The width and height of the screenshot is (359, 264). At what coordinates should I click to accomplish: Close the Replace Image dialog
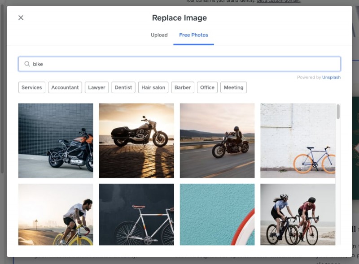tap(21, 17)
